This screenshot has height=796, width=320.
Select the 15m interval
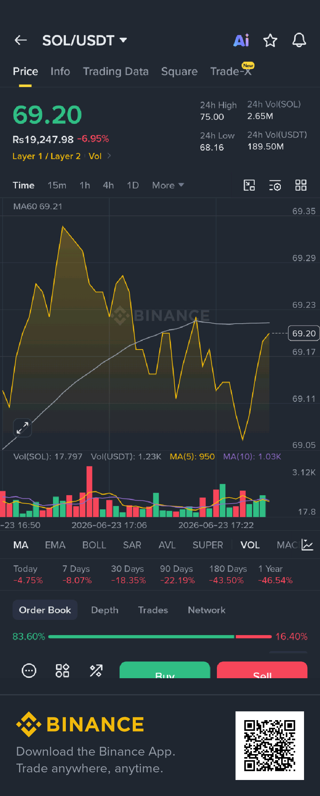57,185
